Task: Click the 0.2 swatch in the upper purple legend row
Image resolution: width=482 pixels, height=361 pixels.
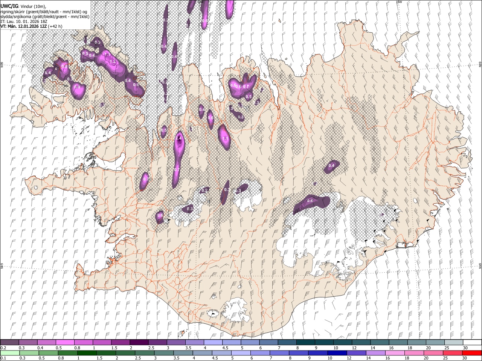Action: point(9,342)
